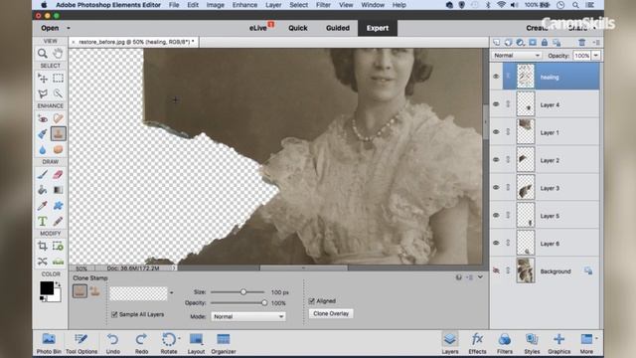Image resolution: width=636 pixels, height=358 pixels.
Task: Open the Layer menu
Action: click(273, 5)
